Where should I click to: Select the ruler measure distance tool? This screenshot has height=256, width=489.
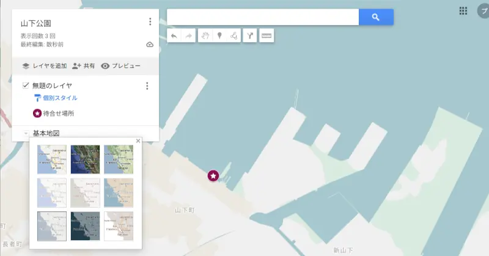[x=267, y=36]
